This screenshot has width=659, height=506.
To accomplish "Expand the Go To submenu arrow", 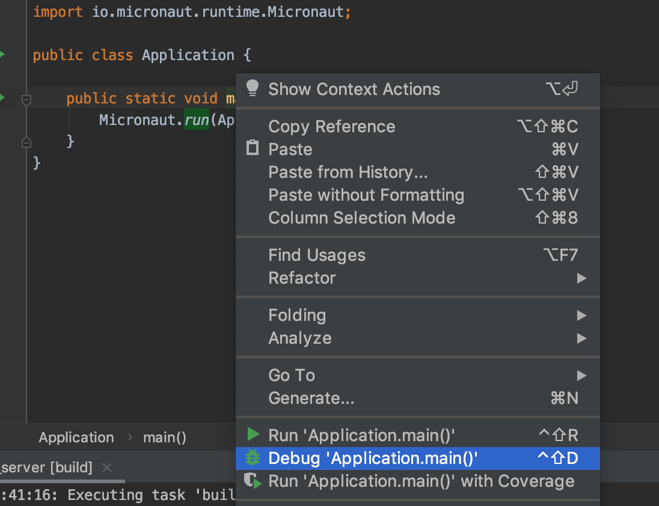I will [x=581, y=376].
